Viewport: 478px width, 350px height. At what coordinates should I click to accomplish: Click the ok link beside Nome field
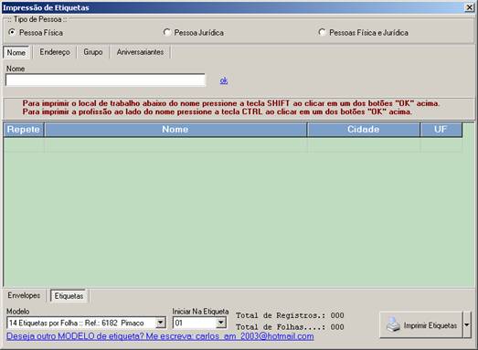coord(224,80)
